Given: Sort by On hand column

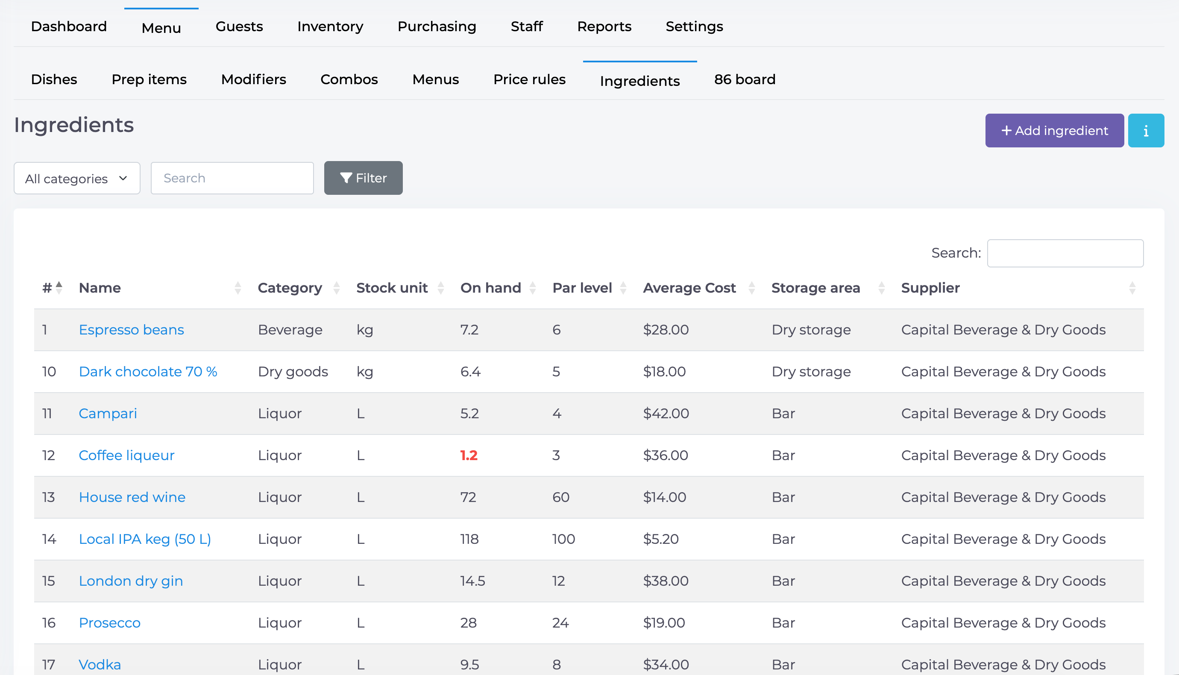Looking at the screenshot, I should [x=498, y=288].
